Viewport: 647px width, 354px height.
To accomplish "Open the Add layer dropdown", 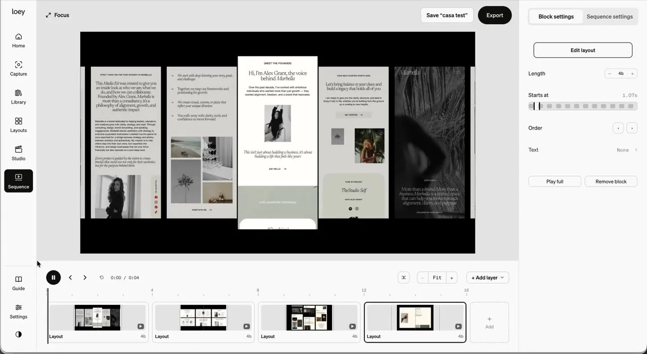I will click(x=487, y=278).
